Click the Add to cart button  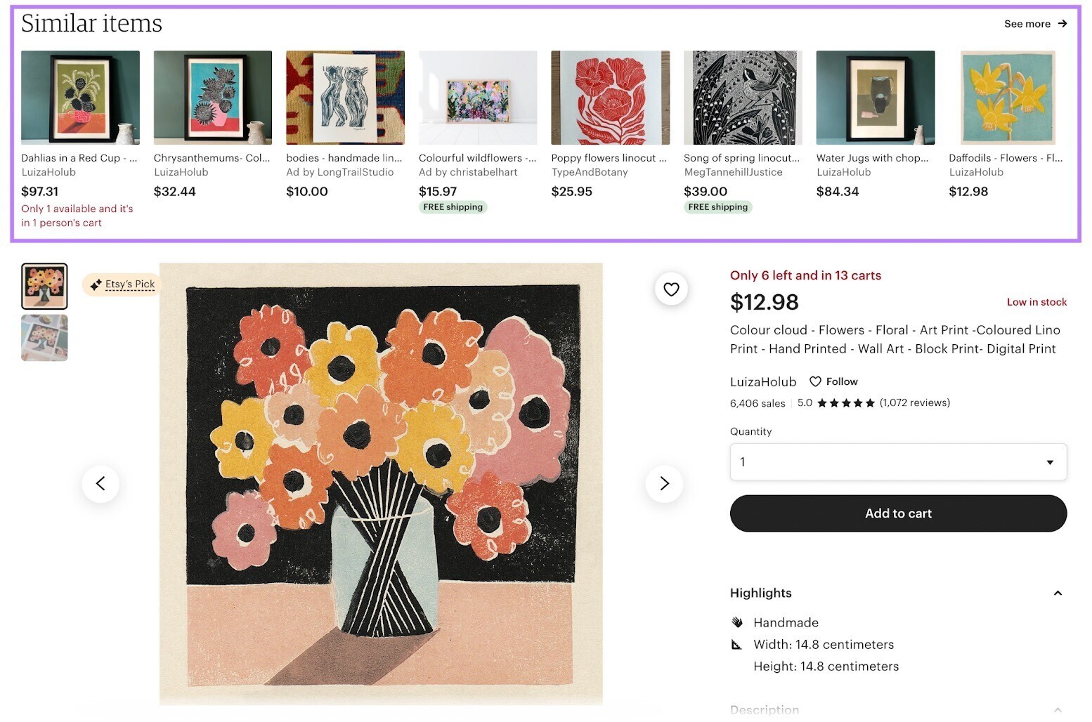[898, 513]
